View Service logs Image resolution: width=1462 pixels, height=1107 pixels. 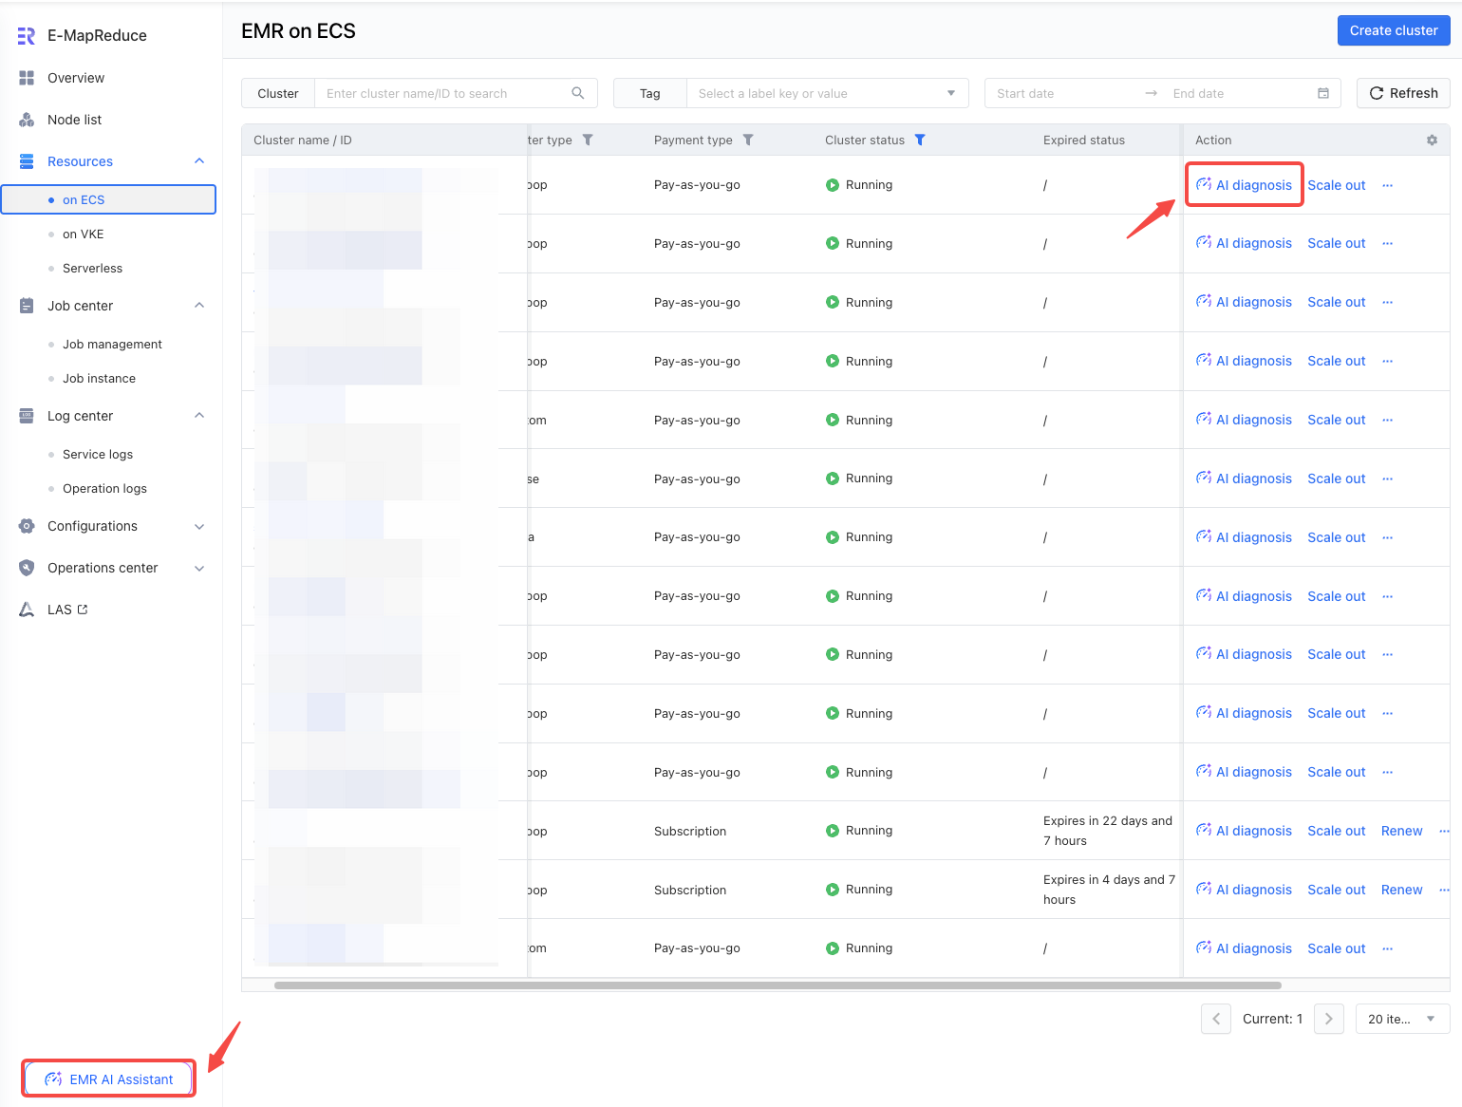(98, 454)
